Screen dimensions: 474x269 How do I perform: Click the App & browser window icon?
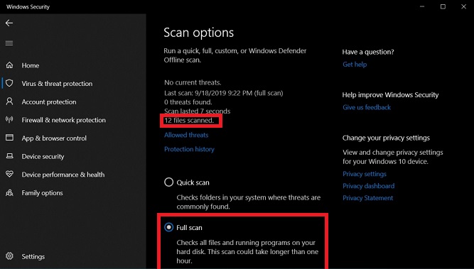(9, 138)
